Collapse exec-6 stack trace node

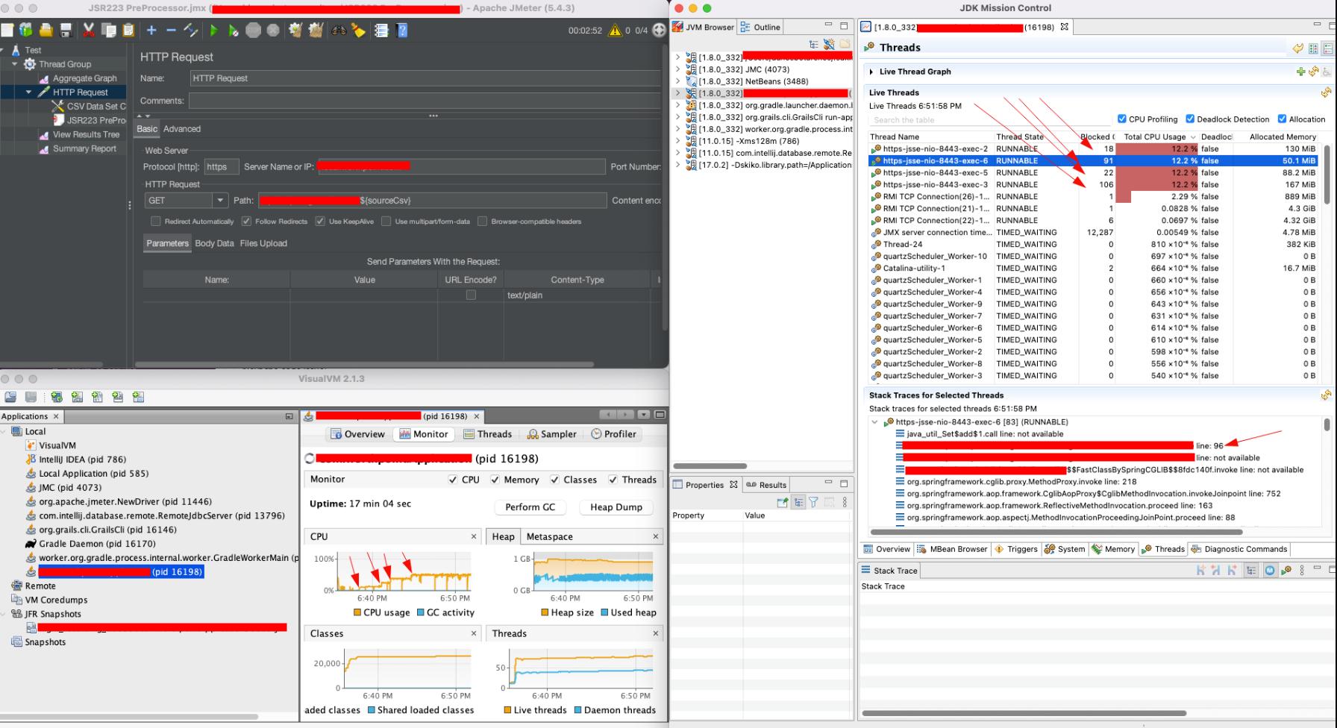pos(875,422)
